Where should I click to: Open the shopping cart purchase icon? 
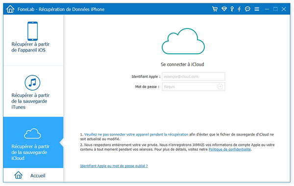pyautogui.click(x=215, y=9)
